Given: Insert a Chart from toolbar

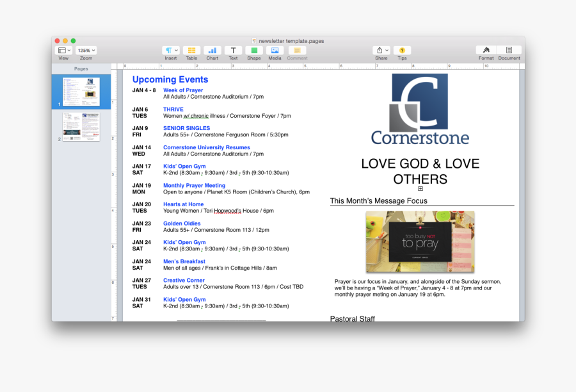Looking at the screenshot, I should (x=212, y=51).
